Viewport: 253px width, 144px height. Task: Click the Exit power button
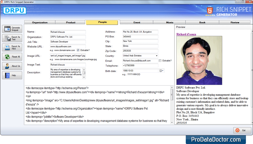click(242, 130)
